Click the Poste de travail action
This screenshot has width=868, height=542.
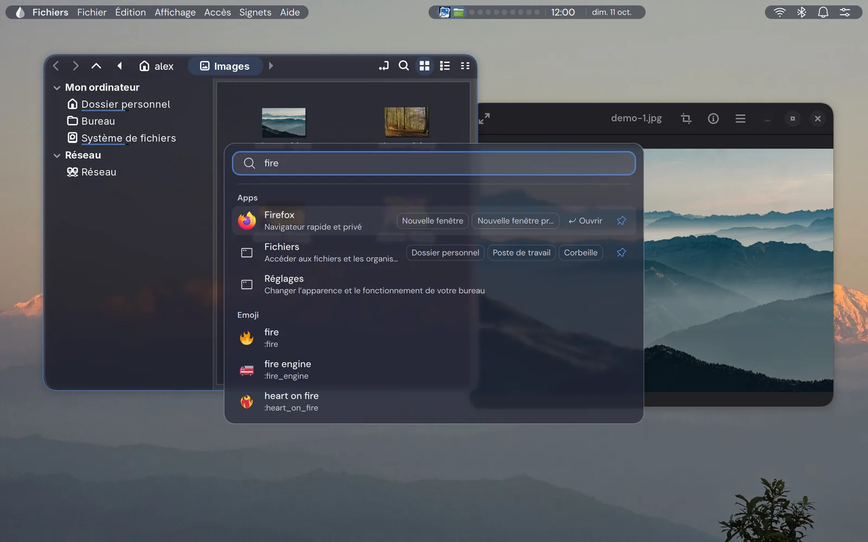coord(521,253)
